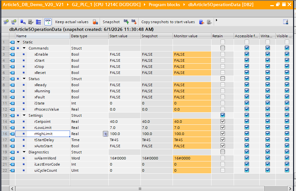Collapse the Status struct
The width and height of the screenshot is (296, 191).
coord(24,78)
